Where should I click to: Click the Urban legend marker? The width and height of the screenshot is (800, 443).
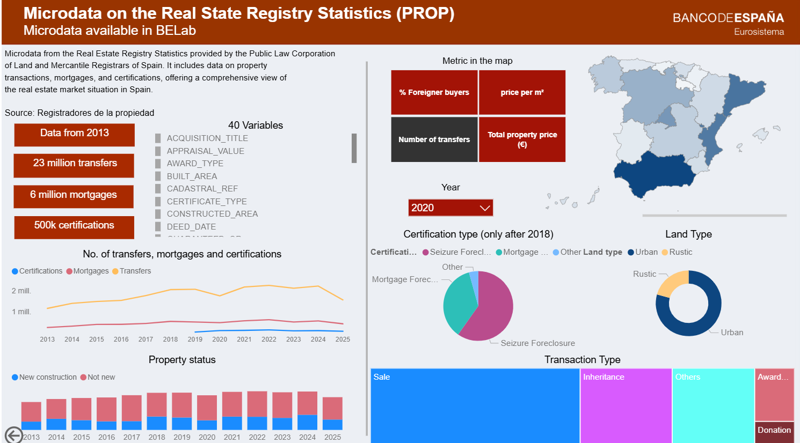[631, 253]
